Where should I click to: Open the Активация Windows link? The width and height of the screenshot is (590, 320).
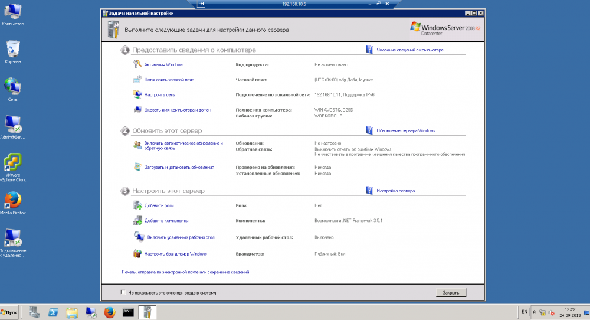163,64
